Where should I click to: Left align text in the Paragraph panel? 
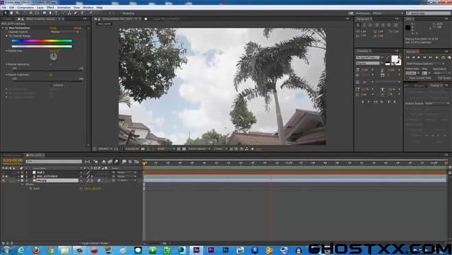click(x=358, y=25)
